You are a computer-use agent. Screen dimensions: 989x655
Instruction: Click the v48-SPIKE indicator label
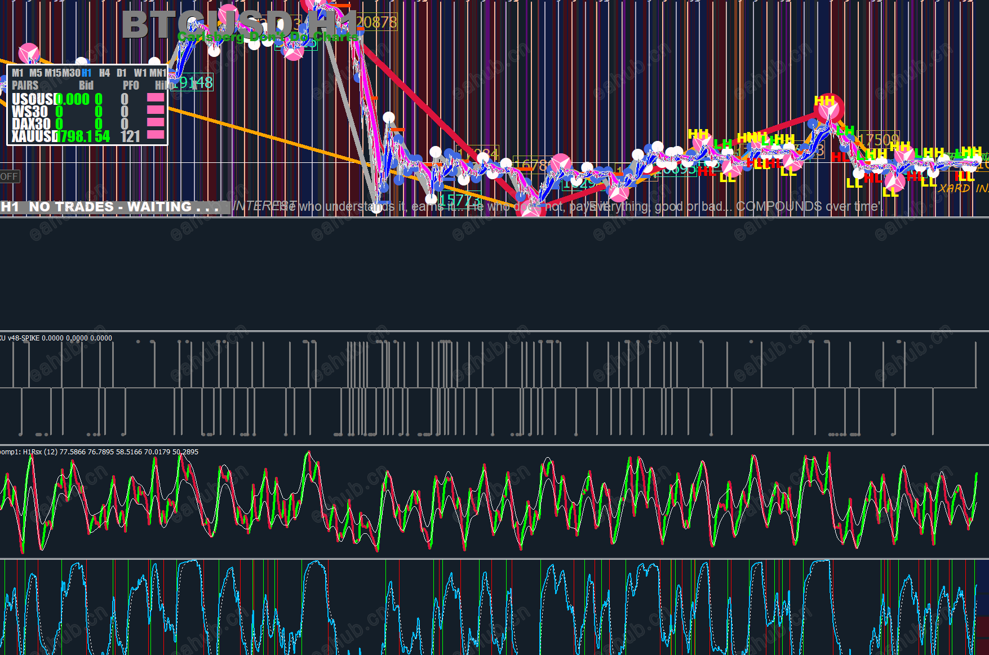click(x=56, y=338)
